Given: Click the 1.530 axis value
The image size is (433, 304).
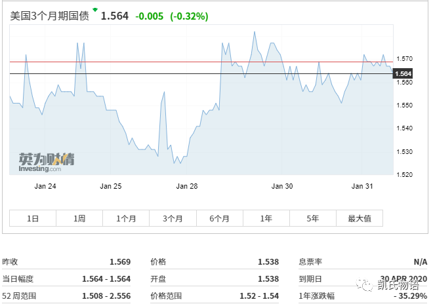Looking at the screenshot, I should (x=405, y=152).
